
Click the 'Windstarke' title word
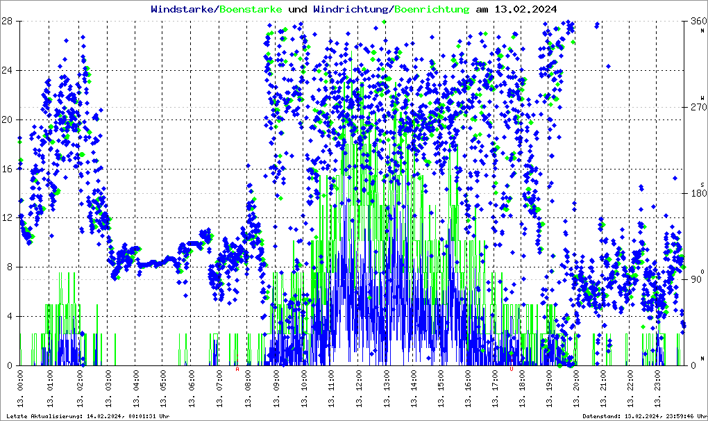coord(182,9)
